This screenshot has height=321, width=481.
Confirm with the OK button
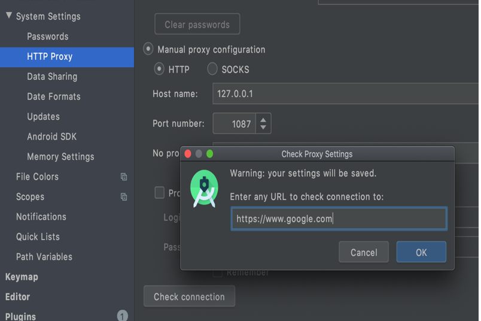(421, 252)
